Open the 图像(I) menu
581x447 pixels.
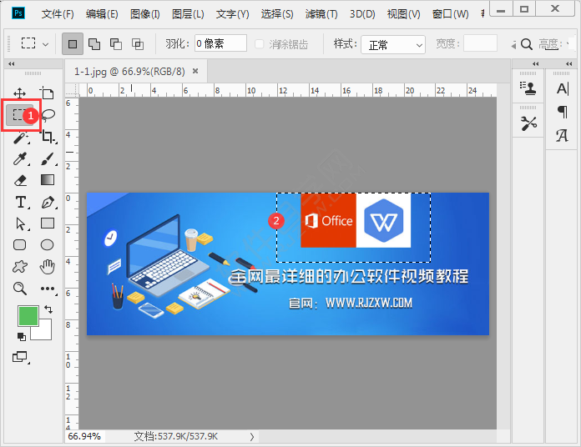[x=145, y=14]
